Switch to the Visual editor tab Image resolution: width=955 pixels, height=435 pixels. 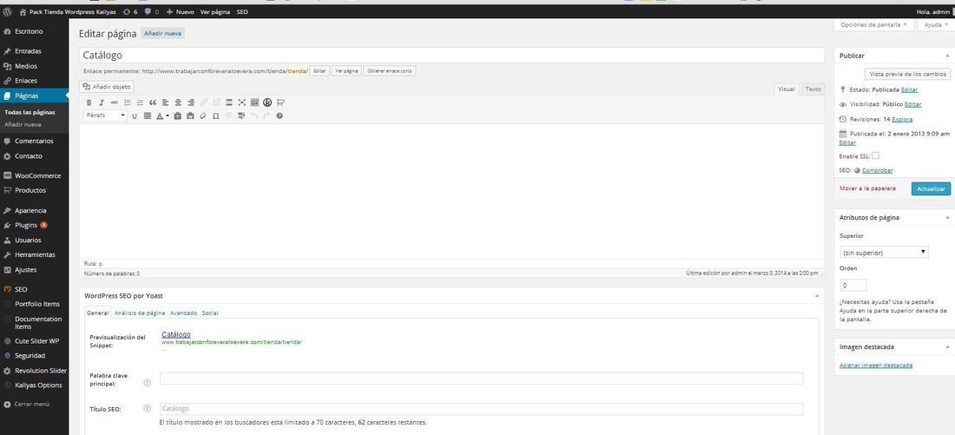[787, 89]
